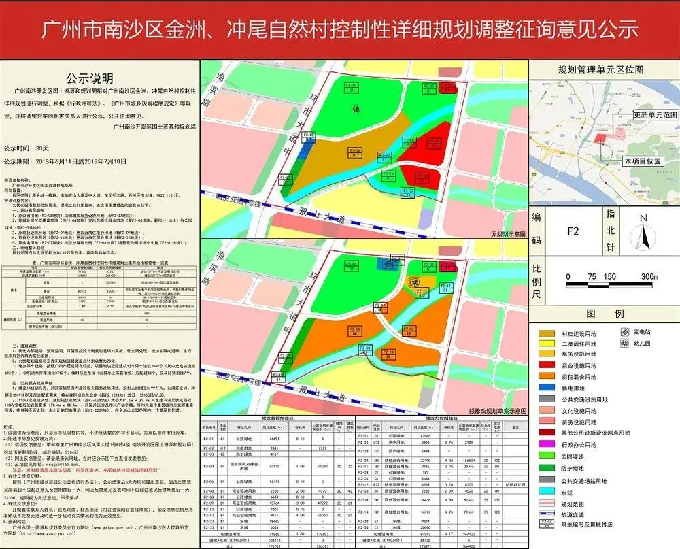This screenshot has height=549, width=680.
Task: Click the 规划范围 red line sample in the legend
Action: [547, 504]
